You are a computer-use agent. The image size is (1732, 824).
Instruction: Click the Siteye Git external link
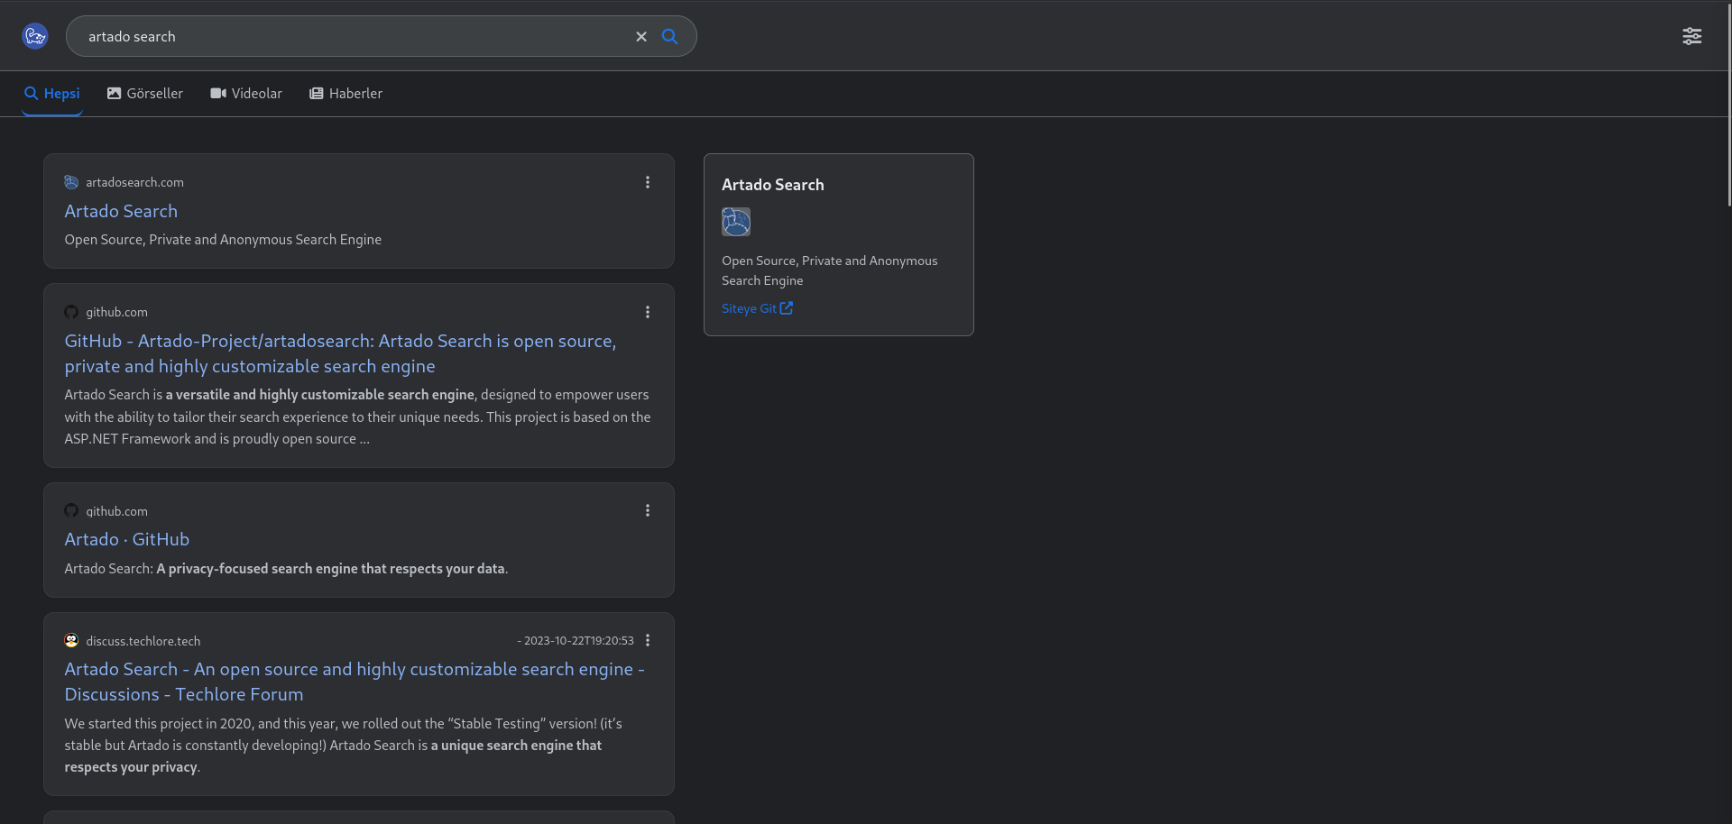point(757,308)
